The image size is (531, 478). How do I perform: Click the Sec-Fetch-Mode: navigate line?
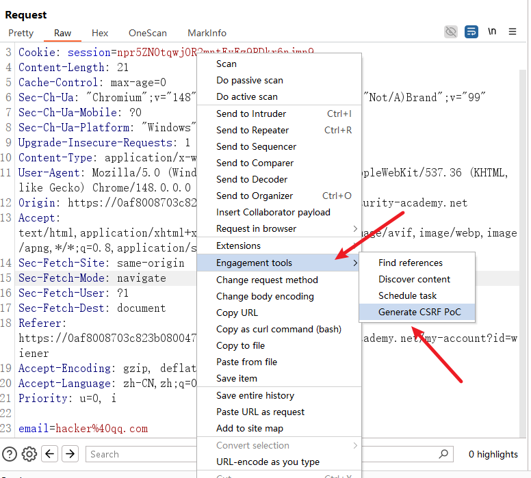[x=92, y=278]
